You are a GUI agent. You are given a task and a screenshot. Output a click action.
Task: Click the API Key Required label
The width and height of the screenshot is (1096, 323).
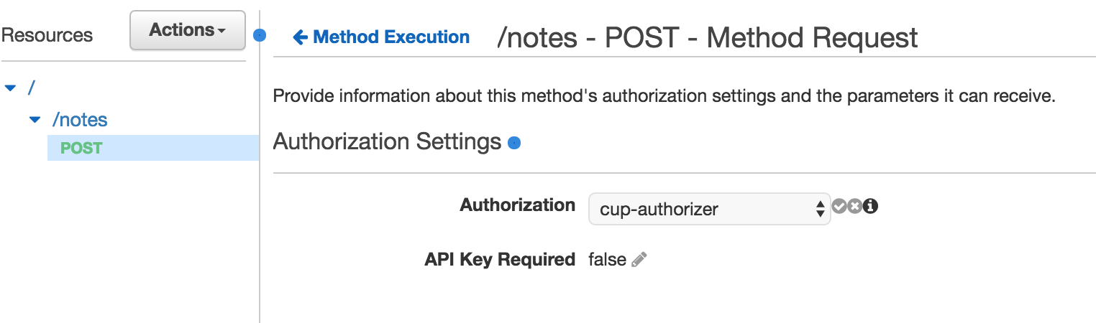tap(500, 260)
